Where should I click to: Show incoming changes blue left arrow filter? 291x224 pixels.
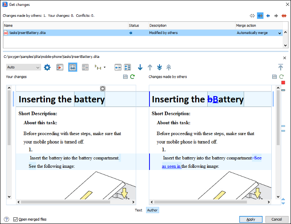tap(268, 16)
